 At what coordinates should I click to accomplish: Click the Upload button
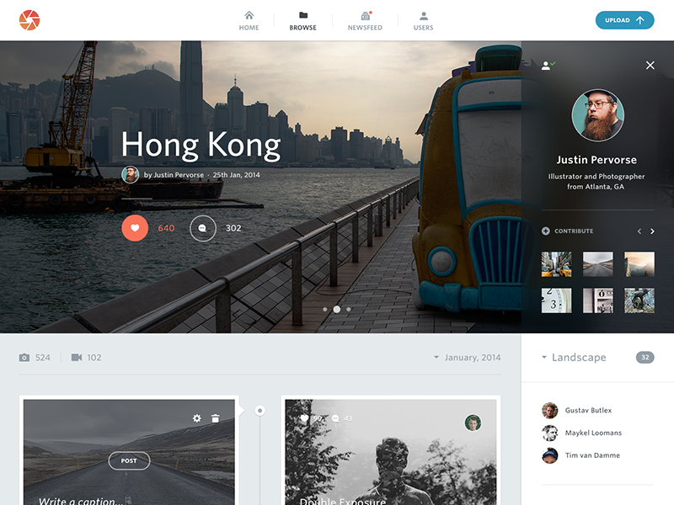click(624, 20)
